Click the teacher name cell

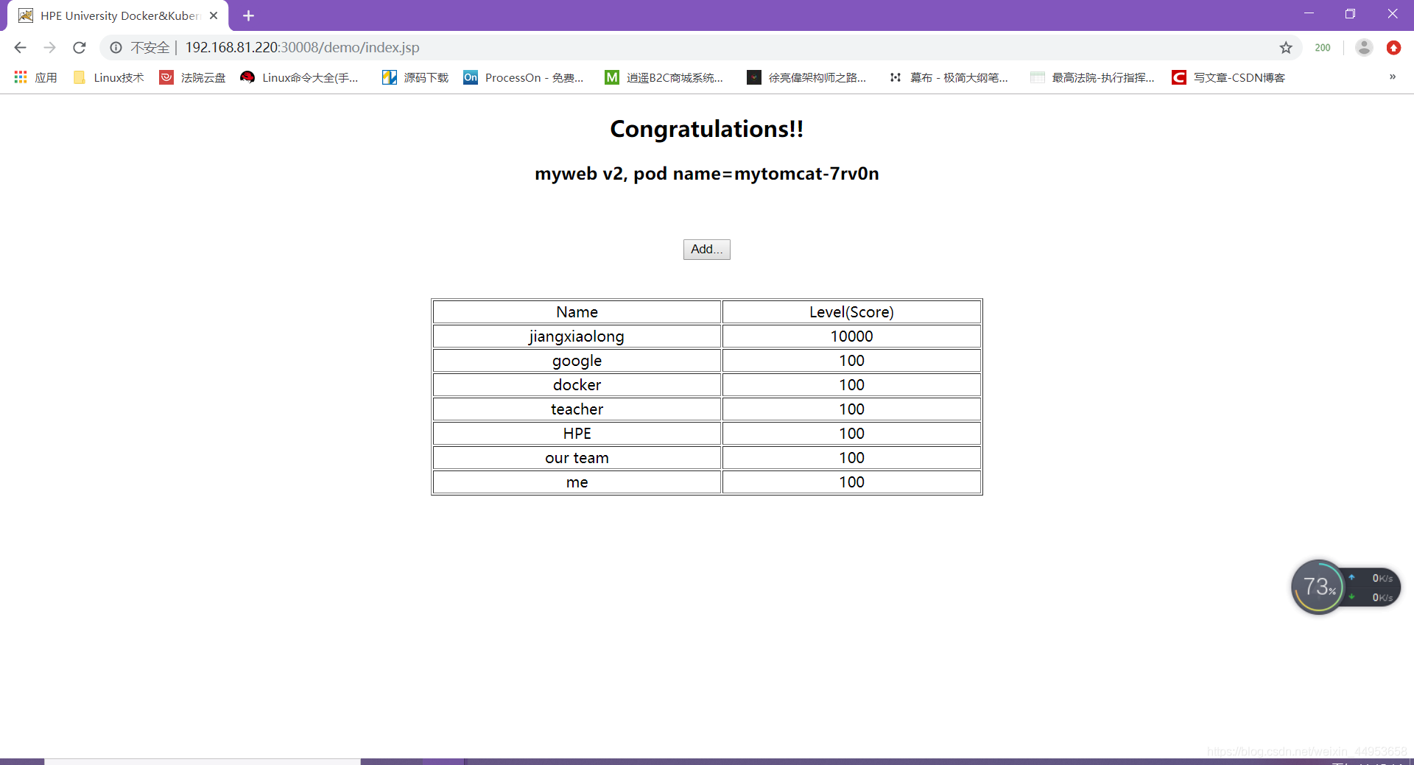point(577,409)
